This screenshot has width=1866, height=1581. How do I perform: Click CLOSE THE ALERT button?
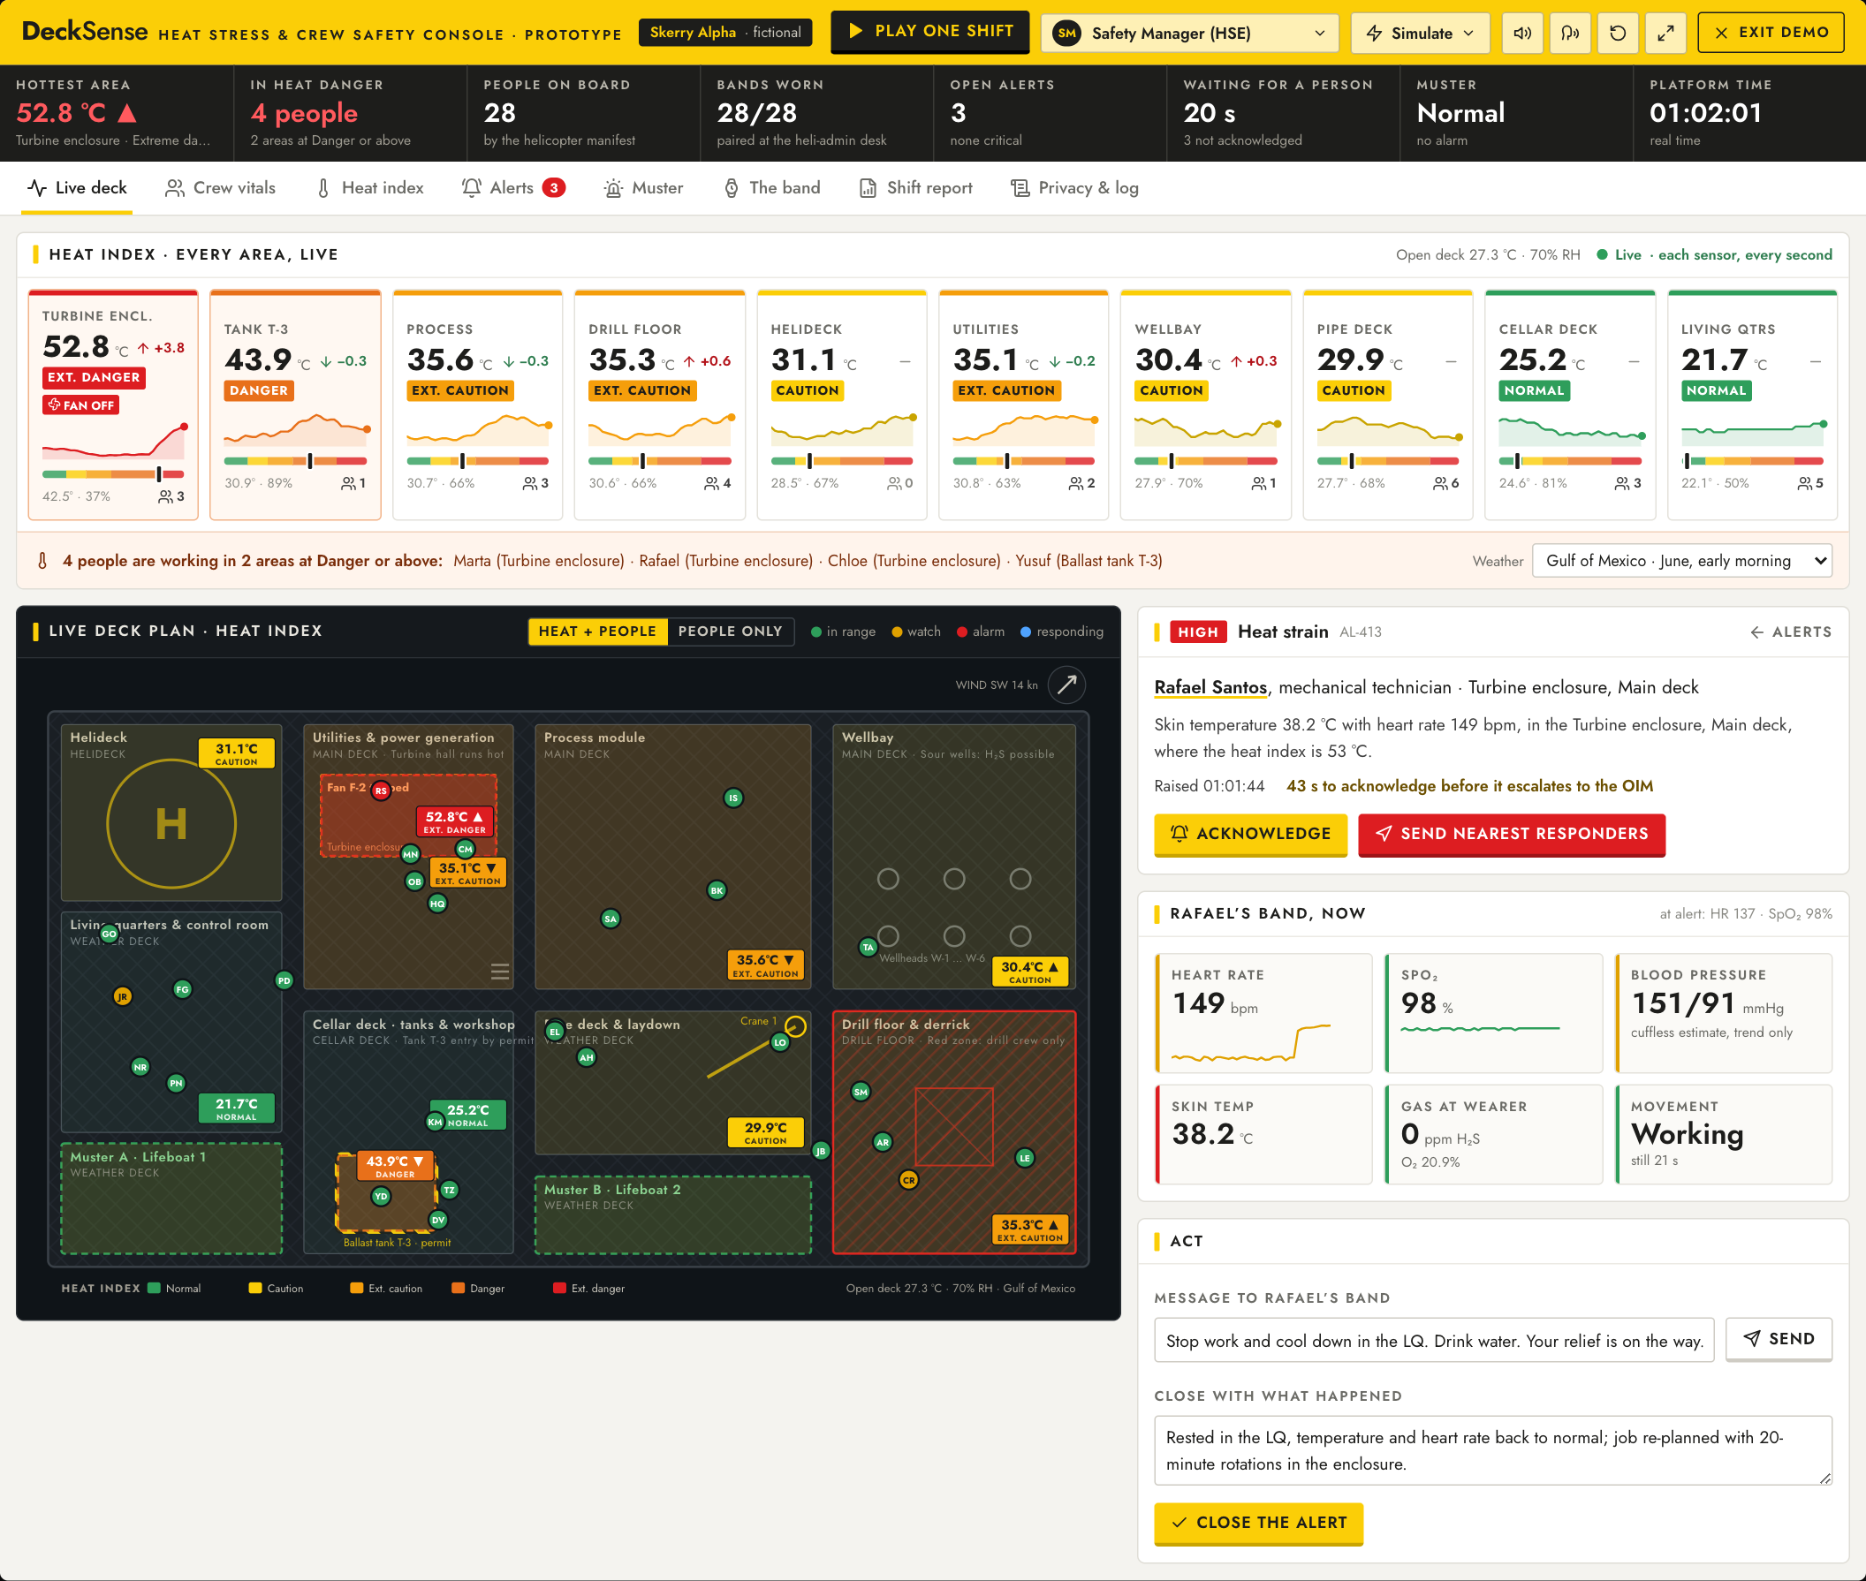(1258, 1523)
